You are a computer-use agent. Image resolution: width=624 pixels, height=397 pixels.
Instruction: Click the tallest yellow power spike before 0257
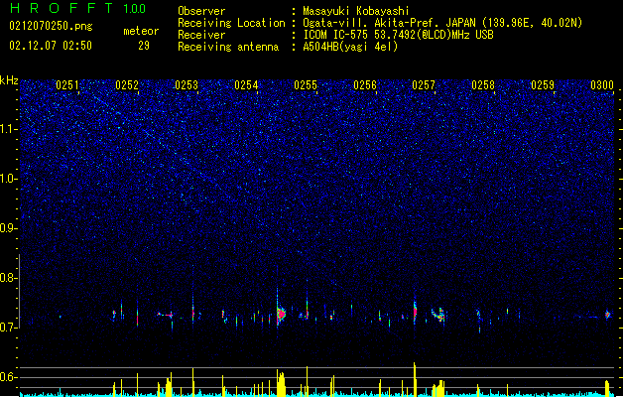(x=415, y=379)
